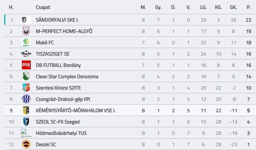
Task: Click the Tiszasziget SE team badge
Action: pos(26,54)
